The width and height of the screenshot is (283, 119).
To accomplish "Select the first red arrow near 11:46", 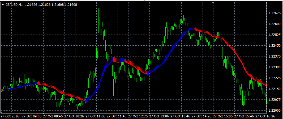I will tap(114, 60).
